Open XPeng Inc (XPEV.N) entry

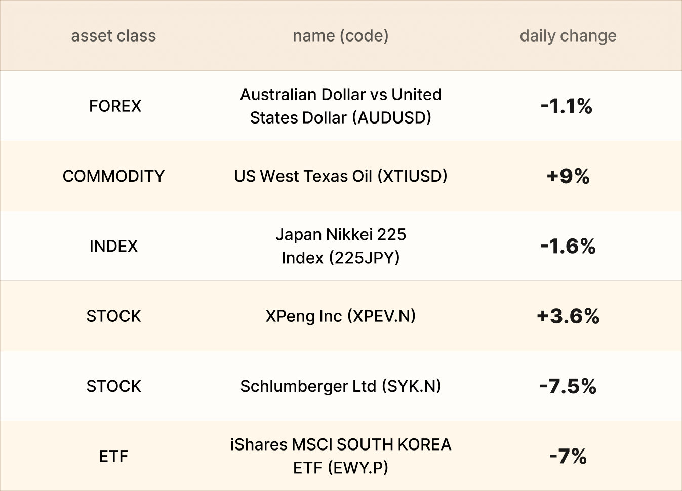click(341, 316)
